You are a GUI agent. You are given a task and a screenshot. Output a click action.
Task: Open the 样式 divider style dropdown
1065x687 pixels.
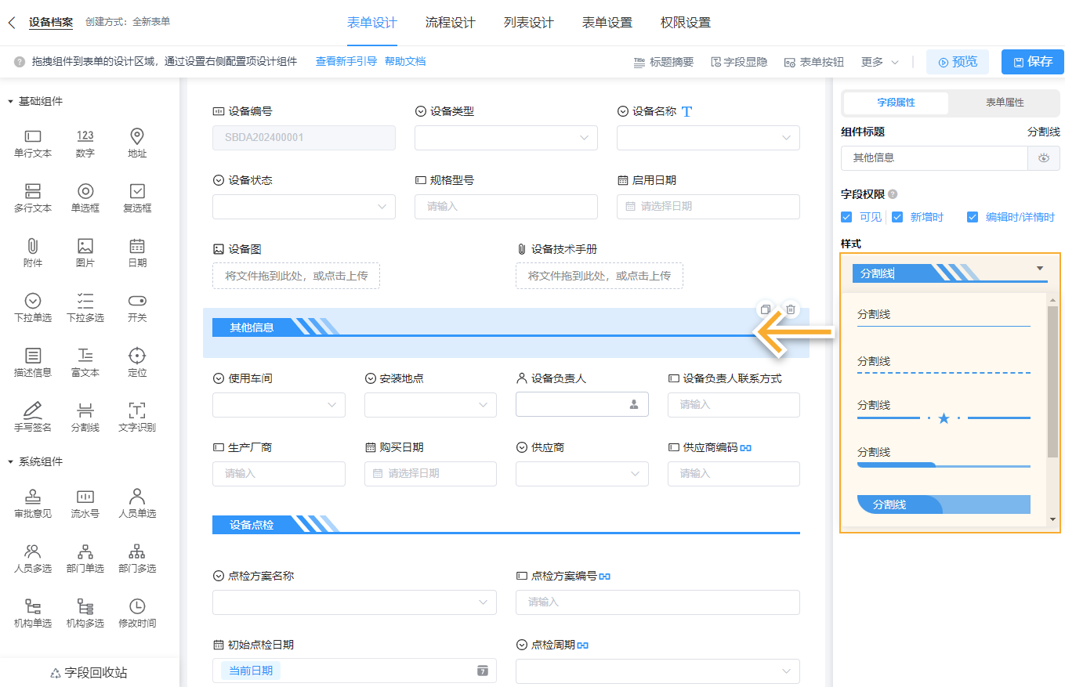pos(948,272)
